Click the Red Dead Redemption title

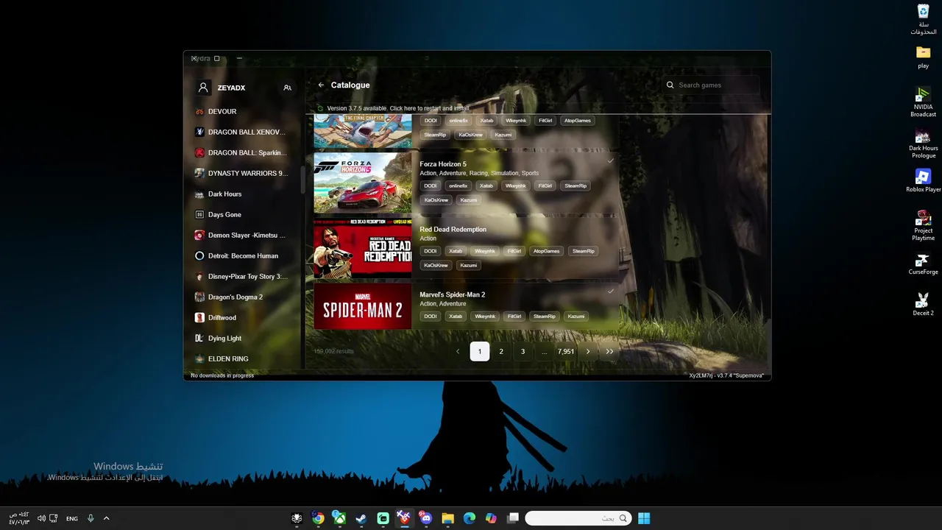[453, 230]
